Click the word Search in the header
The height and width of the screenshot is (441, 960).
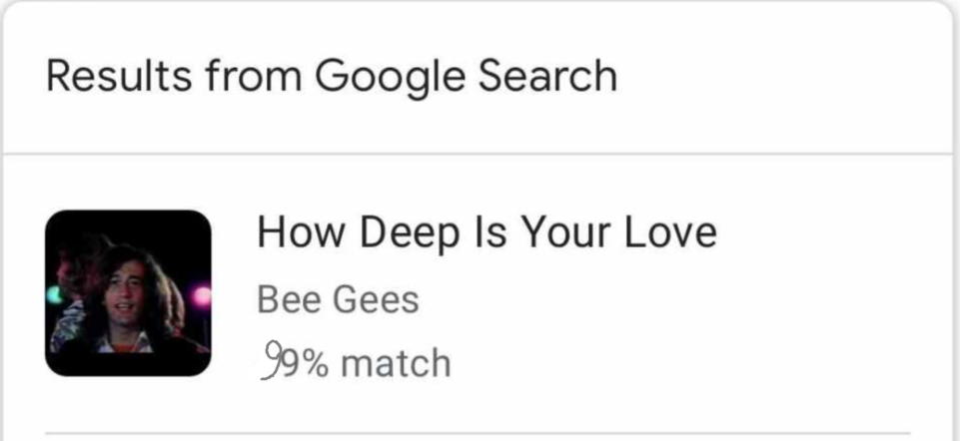(x=546, y=76)
